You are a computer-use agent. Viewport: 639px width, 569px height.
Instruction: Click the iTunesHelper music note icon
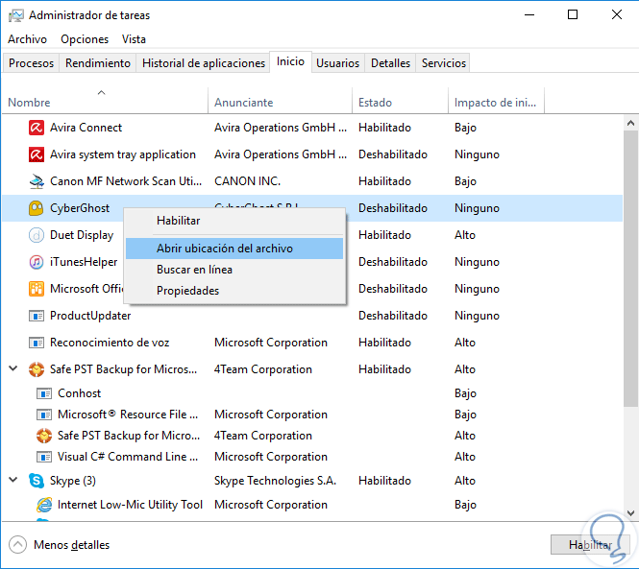37,262
